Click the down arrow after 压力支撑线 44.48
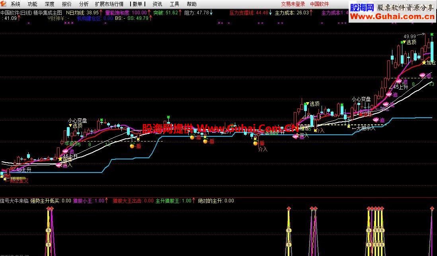Screen dimensions: 437x256 270,13
